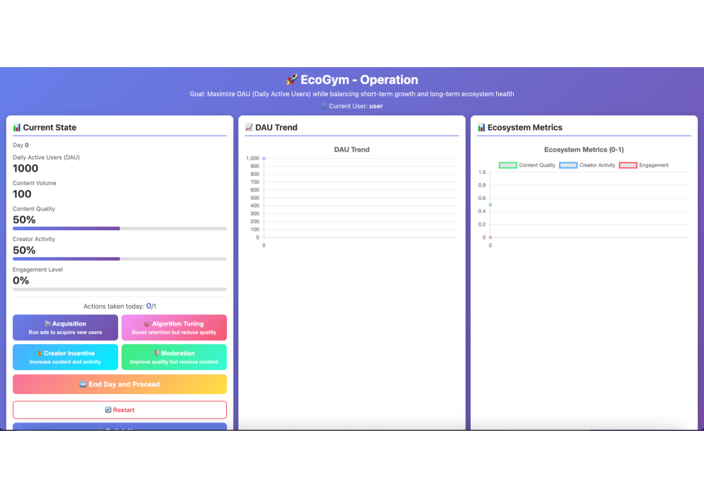
Task: Click bar chart icon beside Current State
Action: pyautogui.click(x=17, y=127)
